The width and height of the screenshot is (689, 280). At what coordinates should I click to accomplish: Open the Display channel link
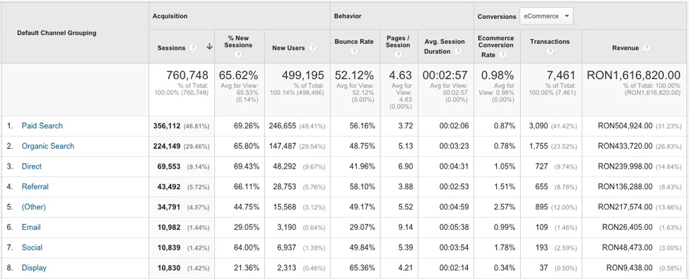pyautogui.click(x=34, y=268)
